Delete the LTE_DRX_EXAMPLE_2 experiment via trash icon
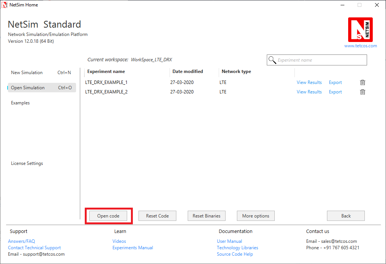This screenshot has width=386, height=264. point(363,92)
